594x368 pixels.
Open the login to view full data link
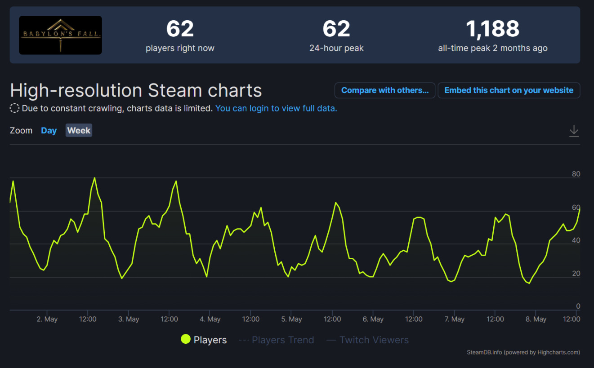[x=276, y=108]
